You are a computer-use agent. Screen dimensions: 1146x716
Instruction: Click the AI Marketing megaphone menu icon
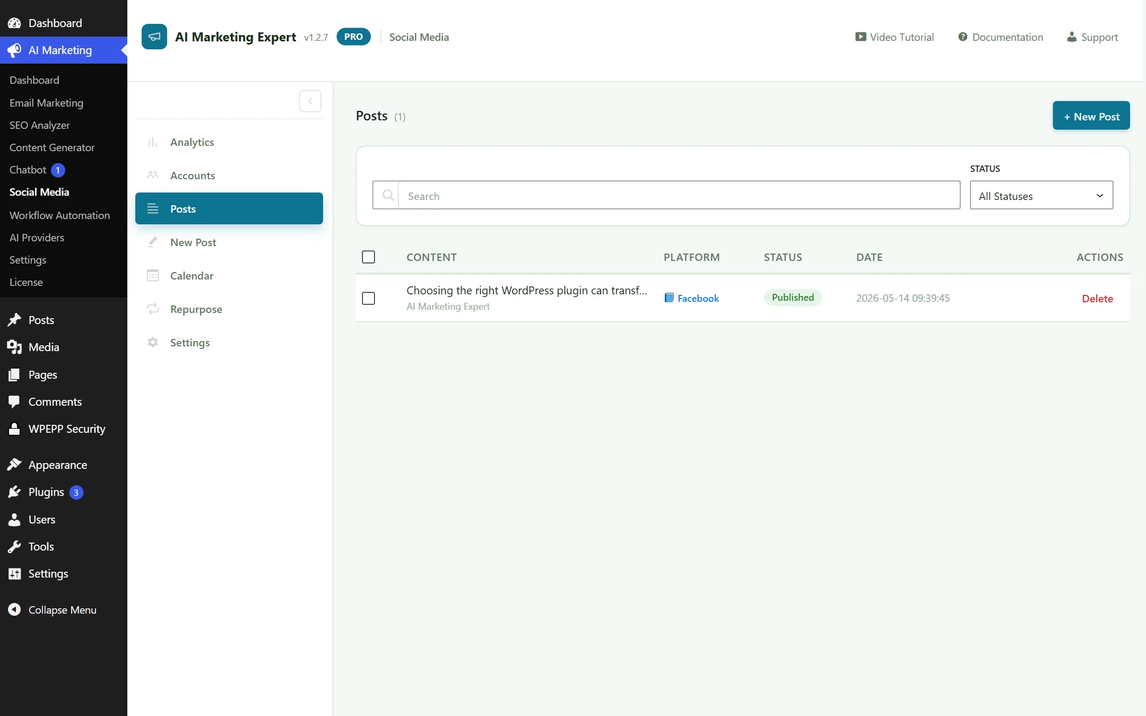tap(14, 50)
